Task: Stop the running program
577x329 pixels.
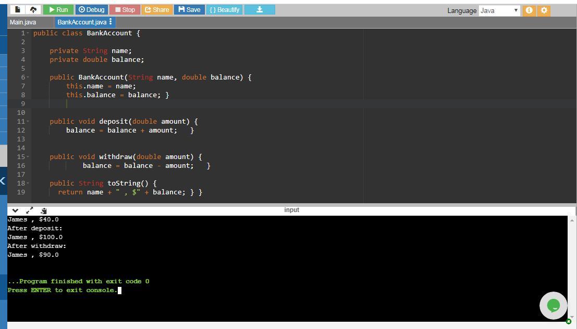Action: click(125, 9)
